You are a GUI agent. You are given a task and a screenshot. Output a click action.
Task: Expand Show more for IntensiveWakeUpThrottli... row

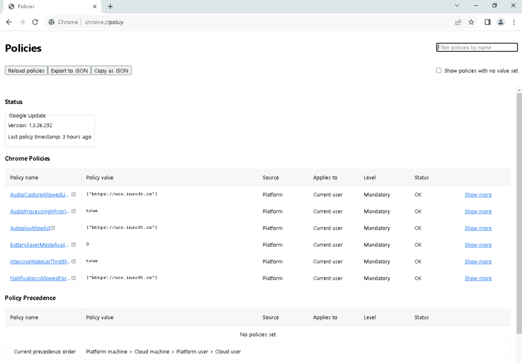coord(478,262)
